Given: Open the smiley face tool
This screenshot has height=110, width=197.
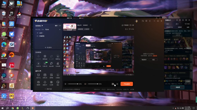Looking at the screenshot, I should [x=58, y=83].
